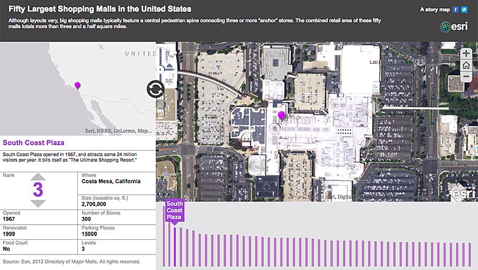Go to the next rank with the down arrow
This screenshot has width=478, height=270.
point(38,204)
